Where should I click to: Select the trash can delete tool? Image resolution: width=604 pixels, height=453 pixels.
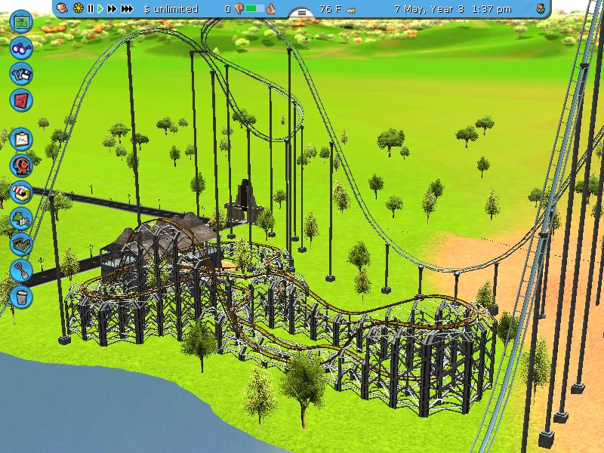click(x=21, y=294)
